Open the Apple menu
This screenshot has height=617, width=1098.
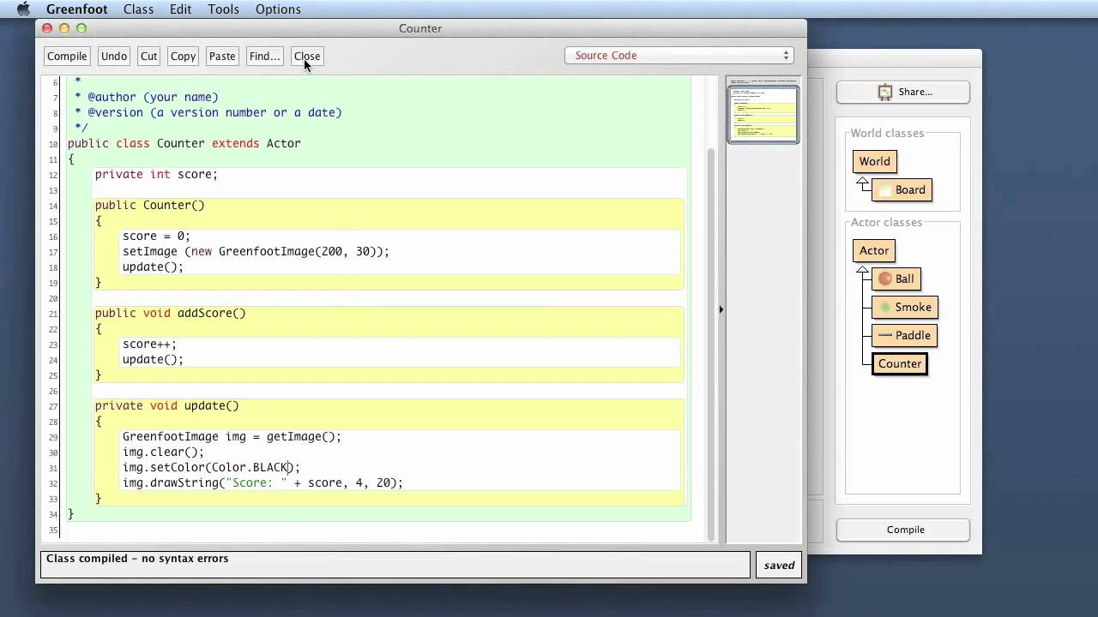tap(23, 9)
